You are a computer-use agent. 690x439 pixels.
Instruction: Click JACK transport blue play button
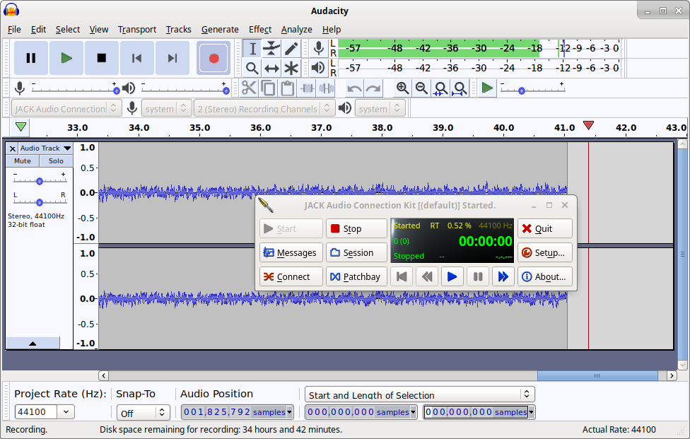pyautogui.click(x=452, y=276)
